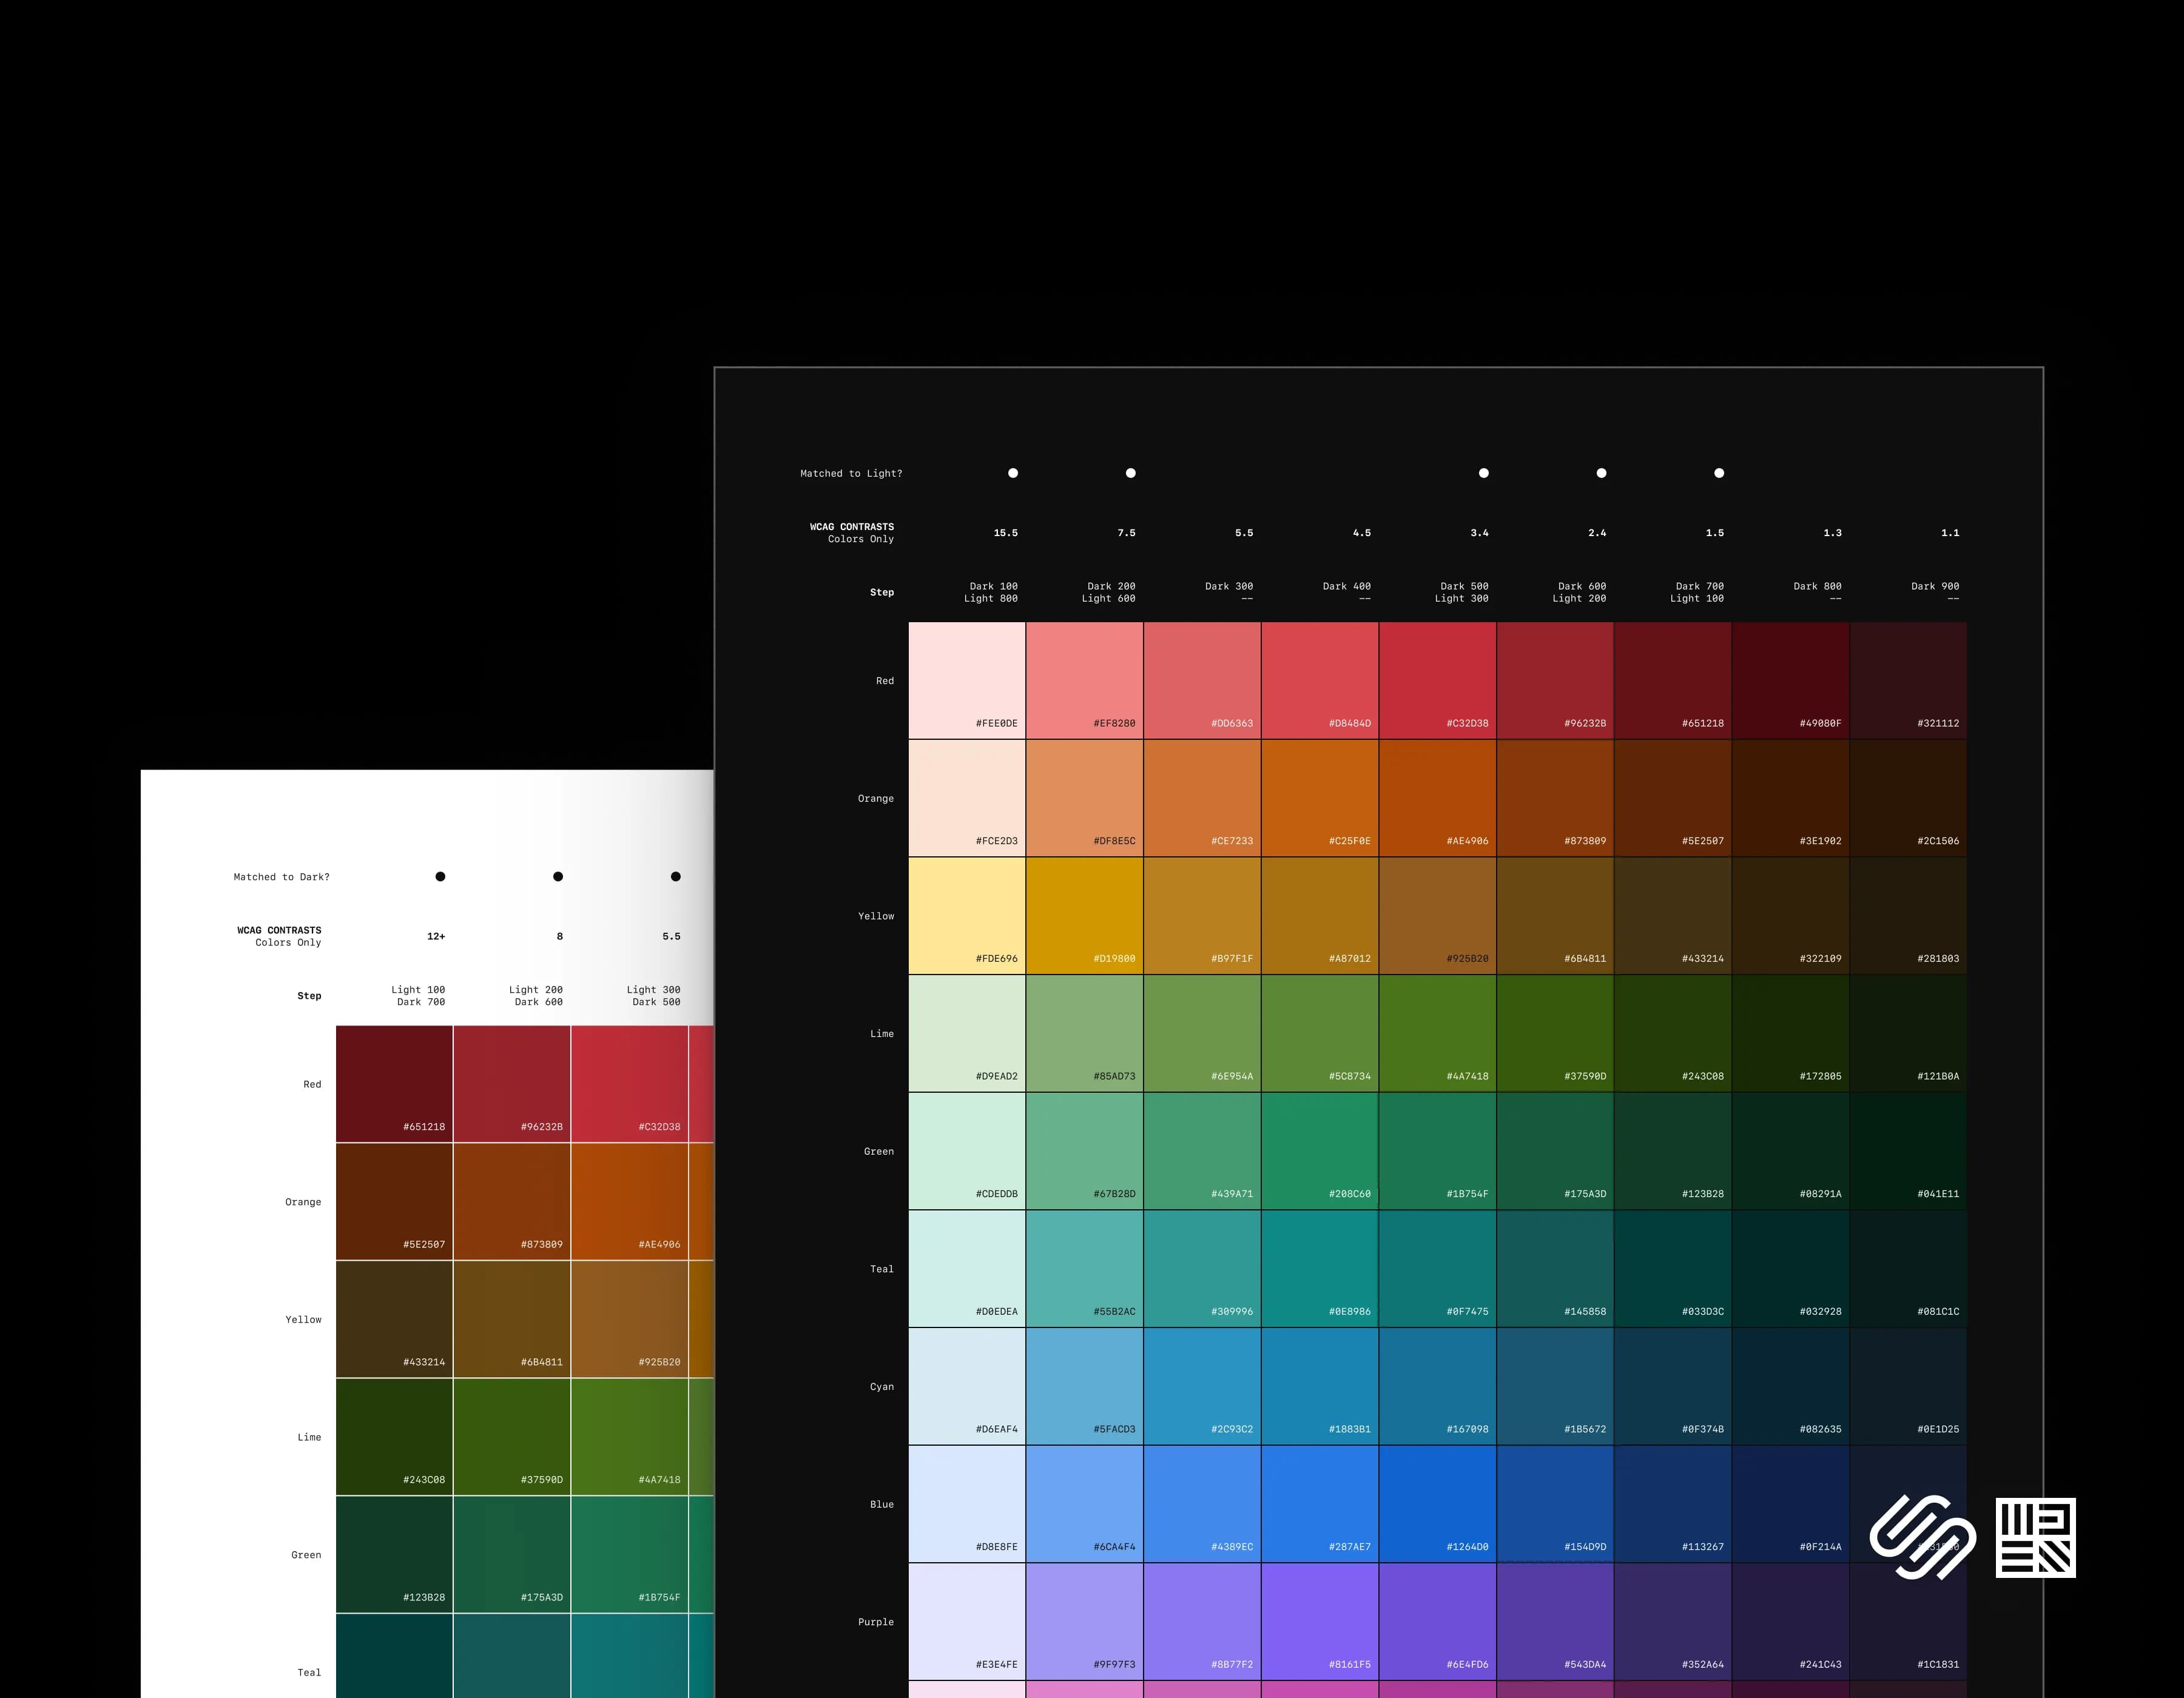Pick #243C08 swatch in the light panel
This screenshot has width=2184, height=1698.
(x=394, y=1437)
